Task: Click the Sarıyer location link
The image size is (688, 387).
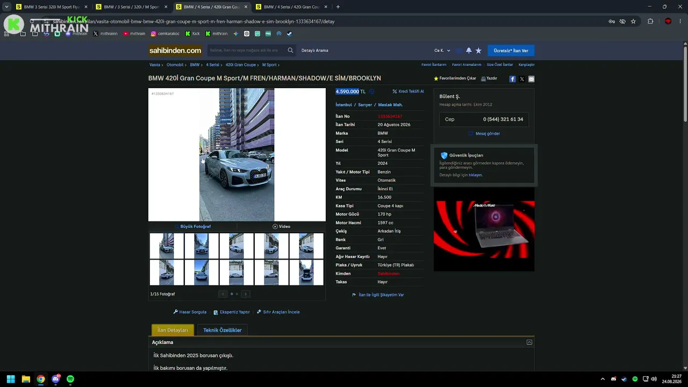Action: (x=365, y=105)
